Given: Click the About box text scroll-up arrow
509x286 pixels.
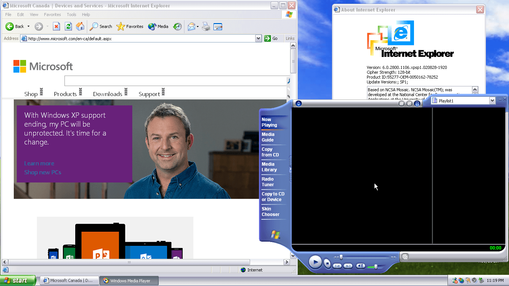Looking at the screenshot, I should tap(475, 90).
